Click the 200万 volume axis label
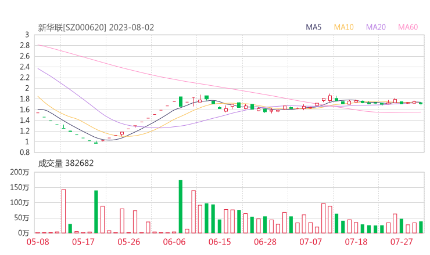This screenshot has width=430, height=255. [20, 172]
